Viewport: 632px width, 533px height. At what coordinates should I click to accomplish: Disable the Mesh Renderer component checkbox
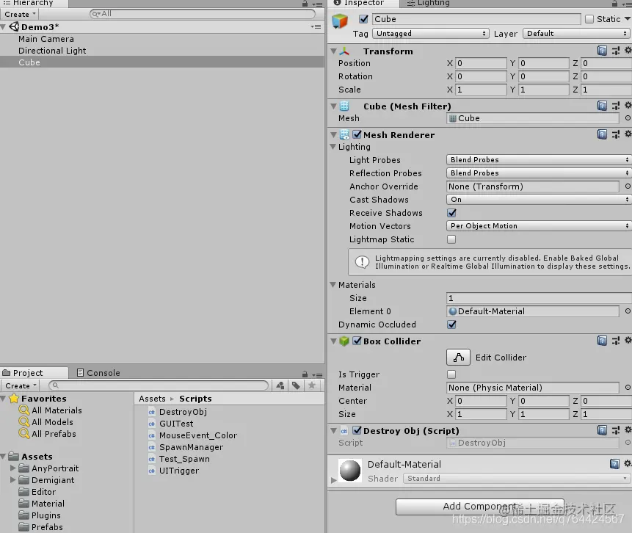click(357, 134)
